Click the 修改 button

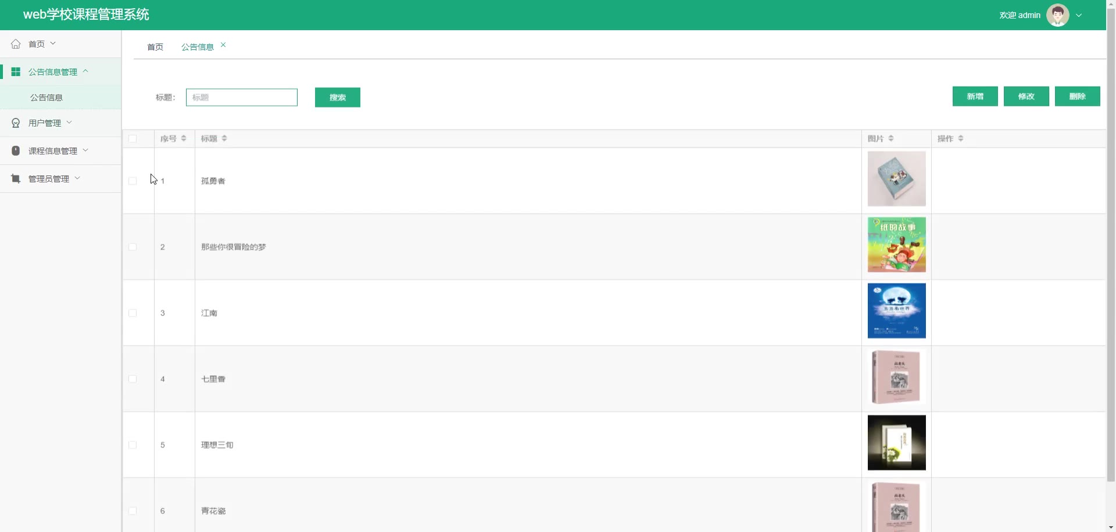click(x=1026, y=96)
